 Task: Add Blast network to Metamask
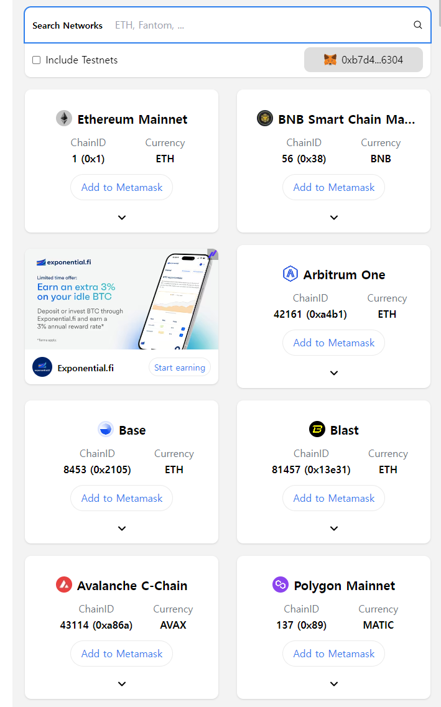334,498
